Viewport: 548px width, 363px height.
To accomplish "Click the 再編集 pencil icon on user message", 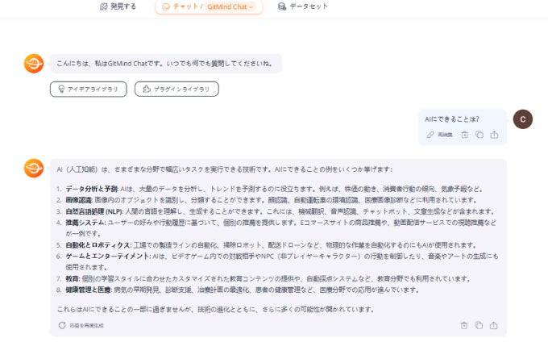I will click(x=430, y=135).
